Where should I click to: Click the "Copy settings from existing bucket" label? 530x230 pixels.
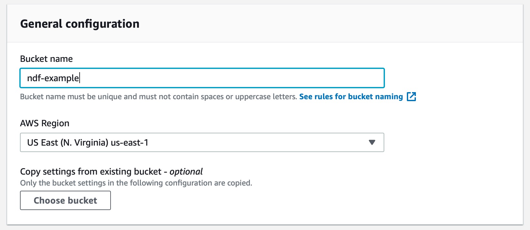pyautogui.click(x=91, y=171)
